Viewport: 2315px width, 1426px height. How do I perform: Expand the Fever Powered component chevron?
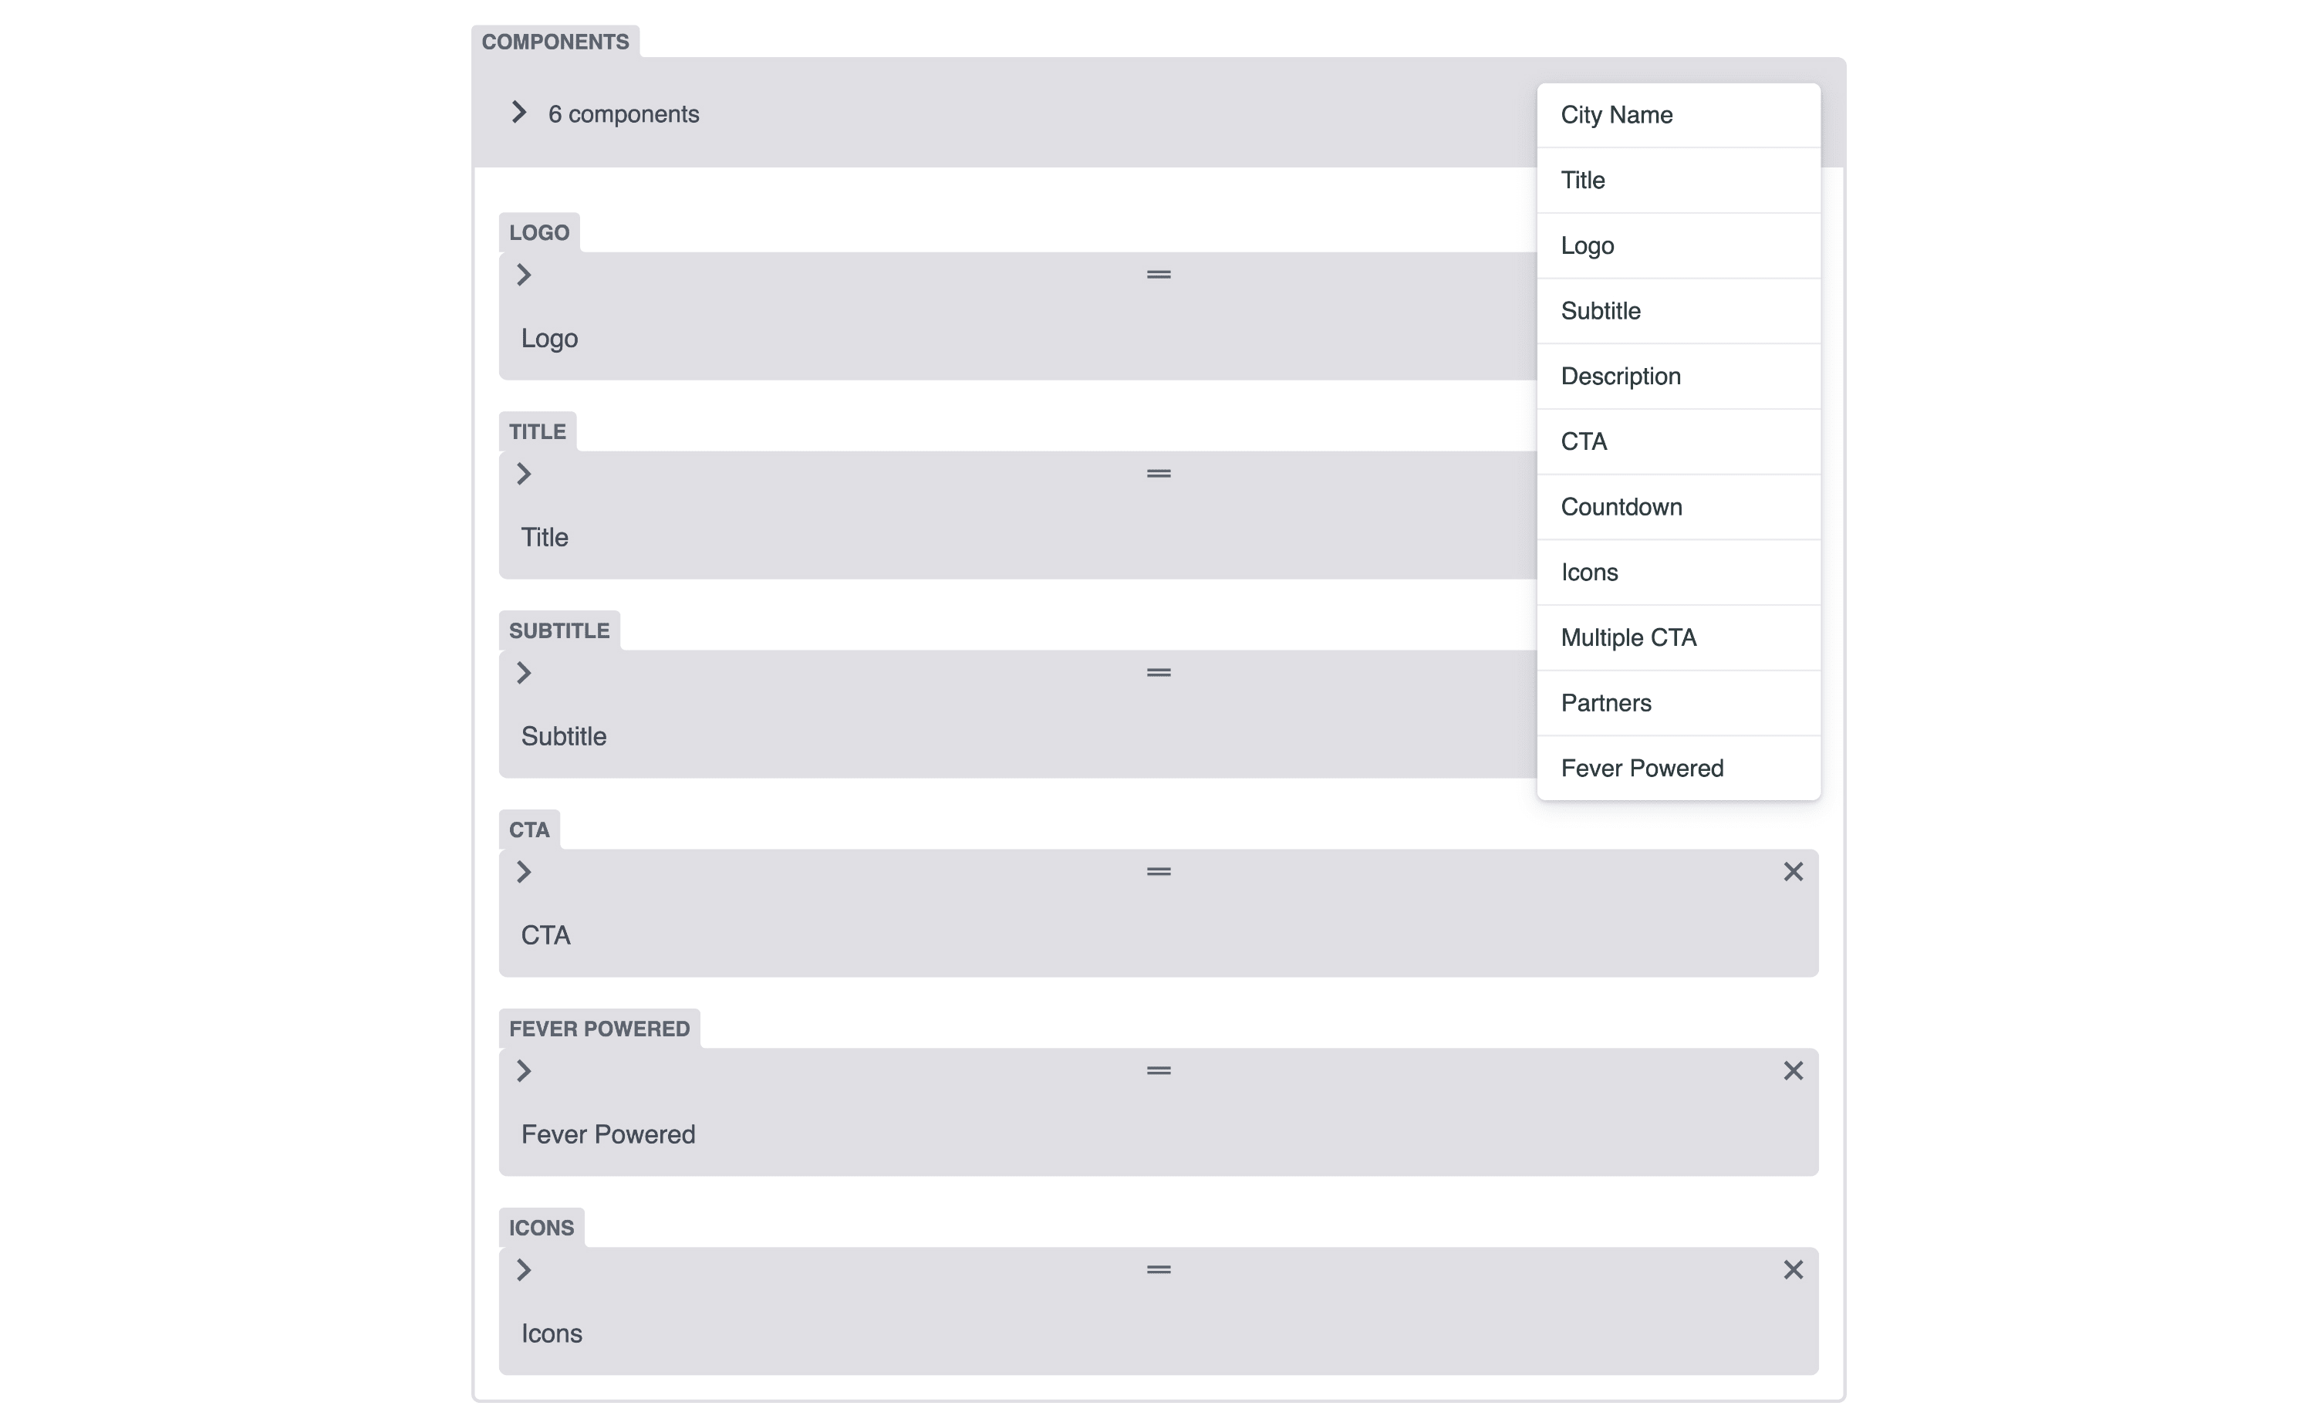point(524,1070)
